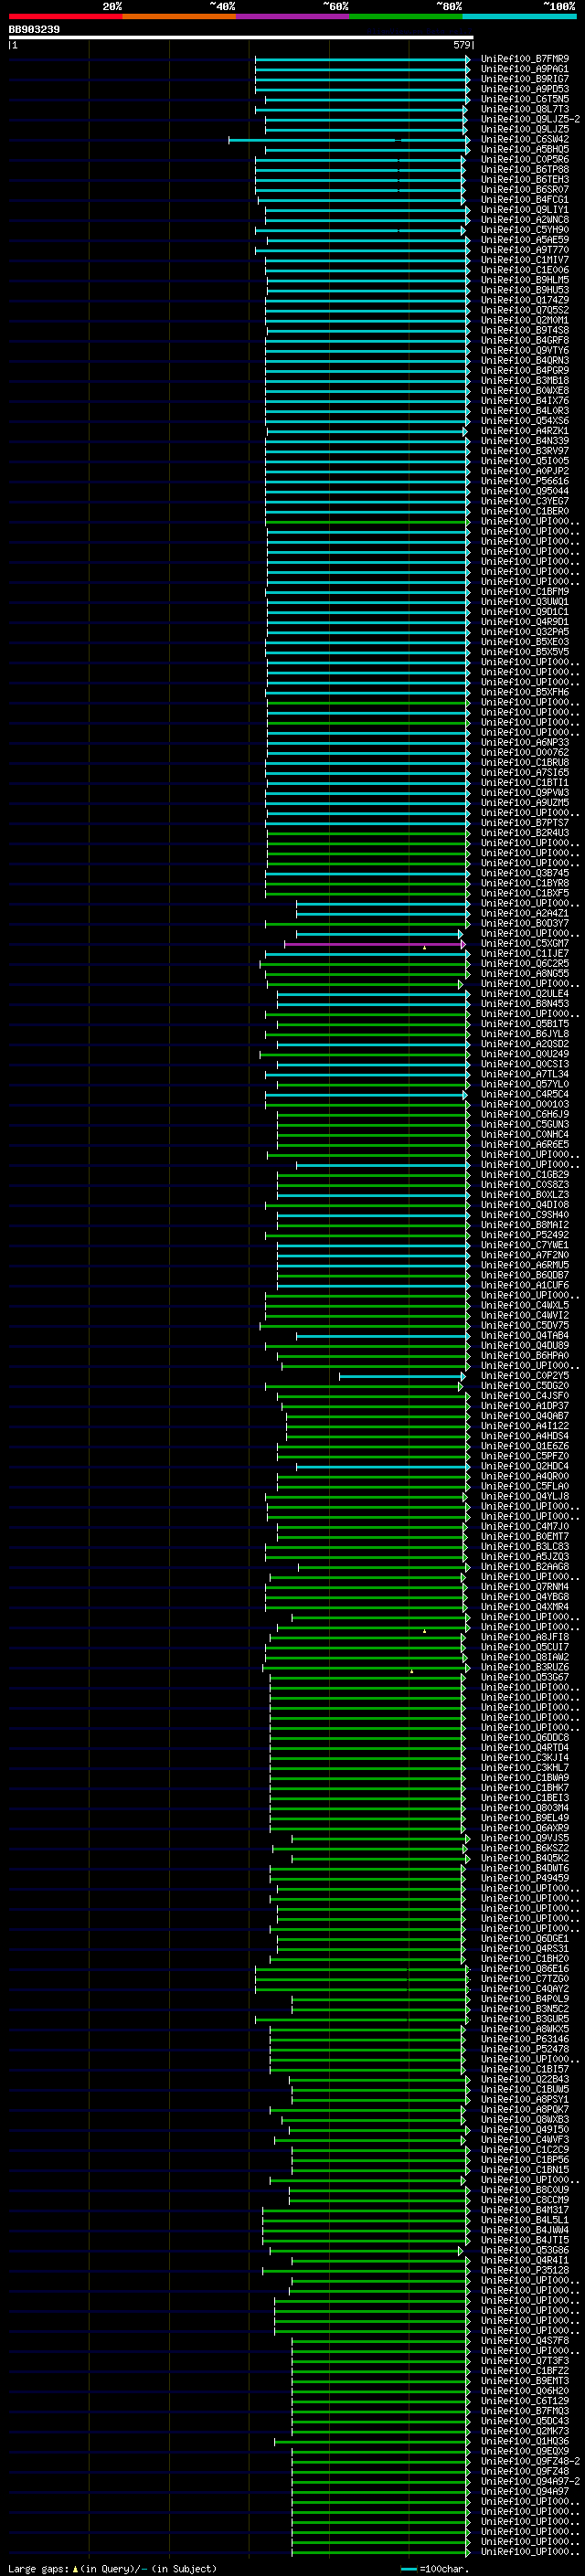Select hit label UniRef100_P56616
Image resolution: width=585 pixels, height=2576 pixels.
click(525, 481)
